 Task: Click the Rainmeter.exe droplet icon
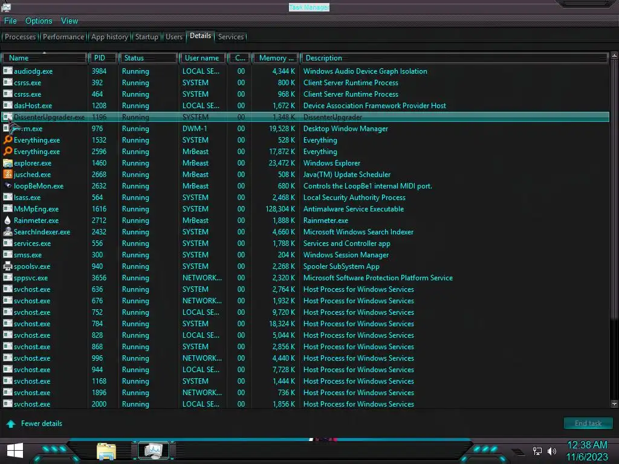point(7,220)
